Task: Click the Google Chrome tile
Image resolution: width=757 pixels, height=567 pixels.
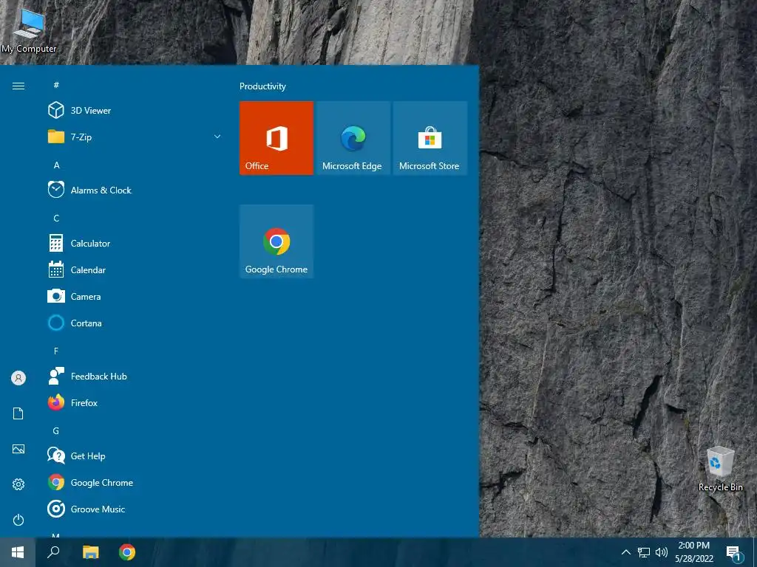Action: pos(276,241)
